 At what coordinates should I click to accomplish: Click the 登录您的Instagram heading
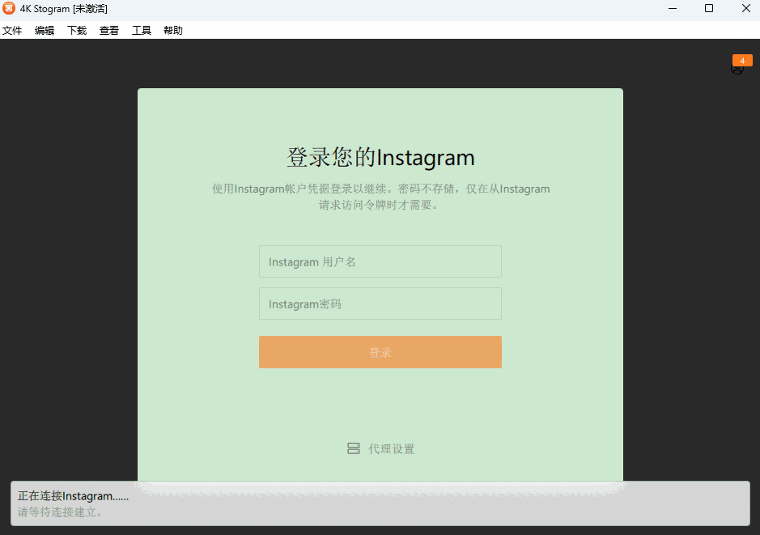(380, 157)
